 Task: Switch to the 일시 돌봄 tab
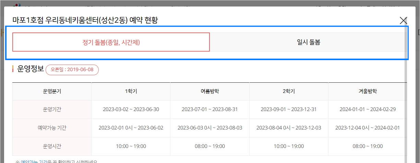309,42
